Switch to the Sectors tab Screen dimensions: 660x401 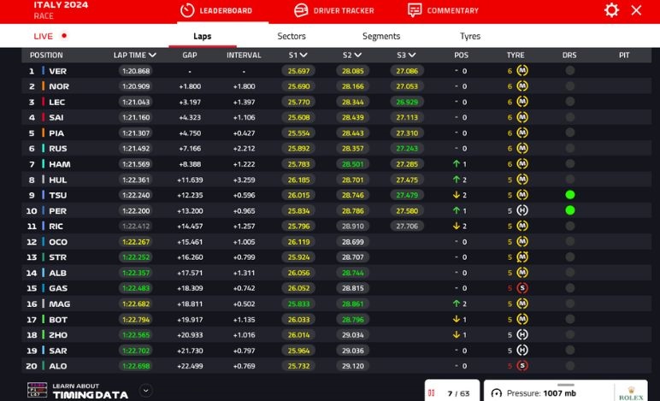[x=292, y=37]
